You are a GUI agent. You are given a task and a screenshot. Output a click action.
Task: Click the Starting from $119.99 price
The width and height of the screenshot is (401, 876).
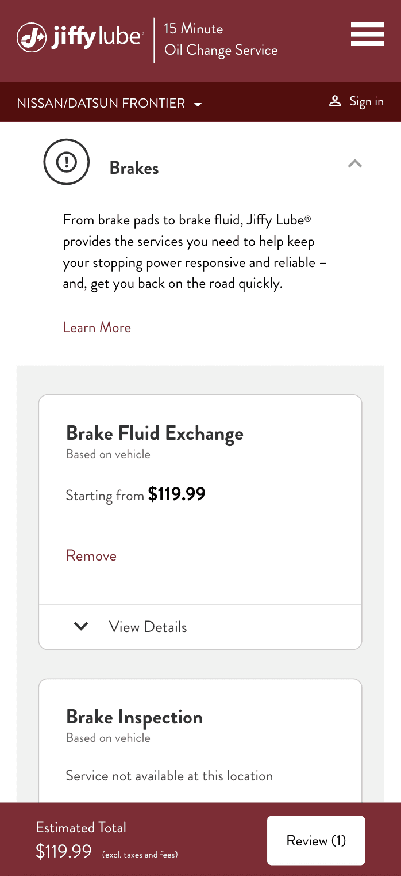136,494
